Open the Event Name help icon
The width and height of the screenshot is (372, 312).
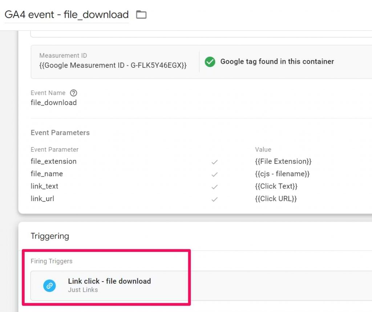pyautogui.click(x=74, y=93)
